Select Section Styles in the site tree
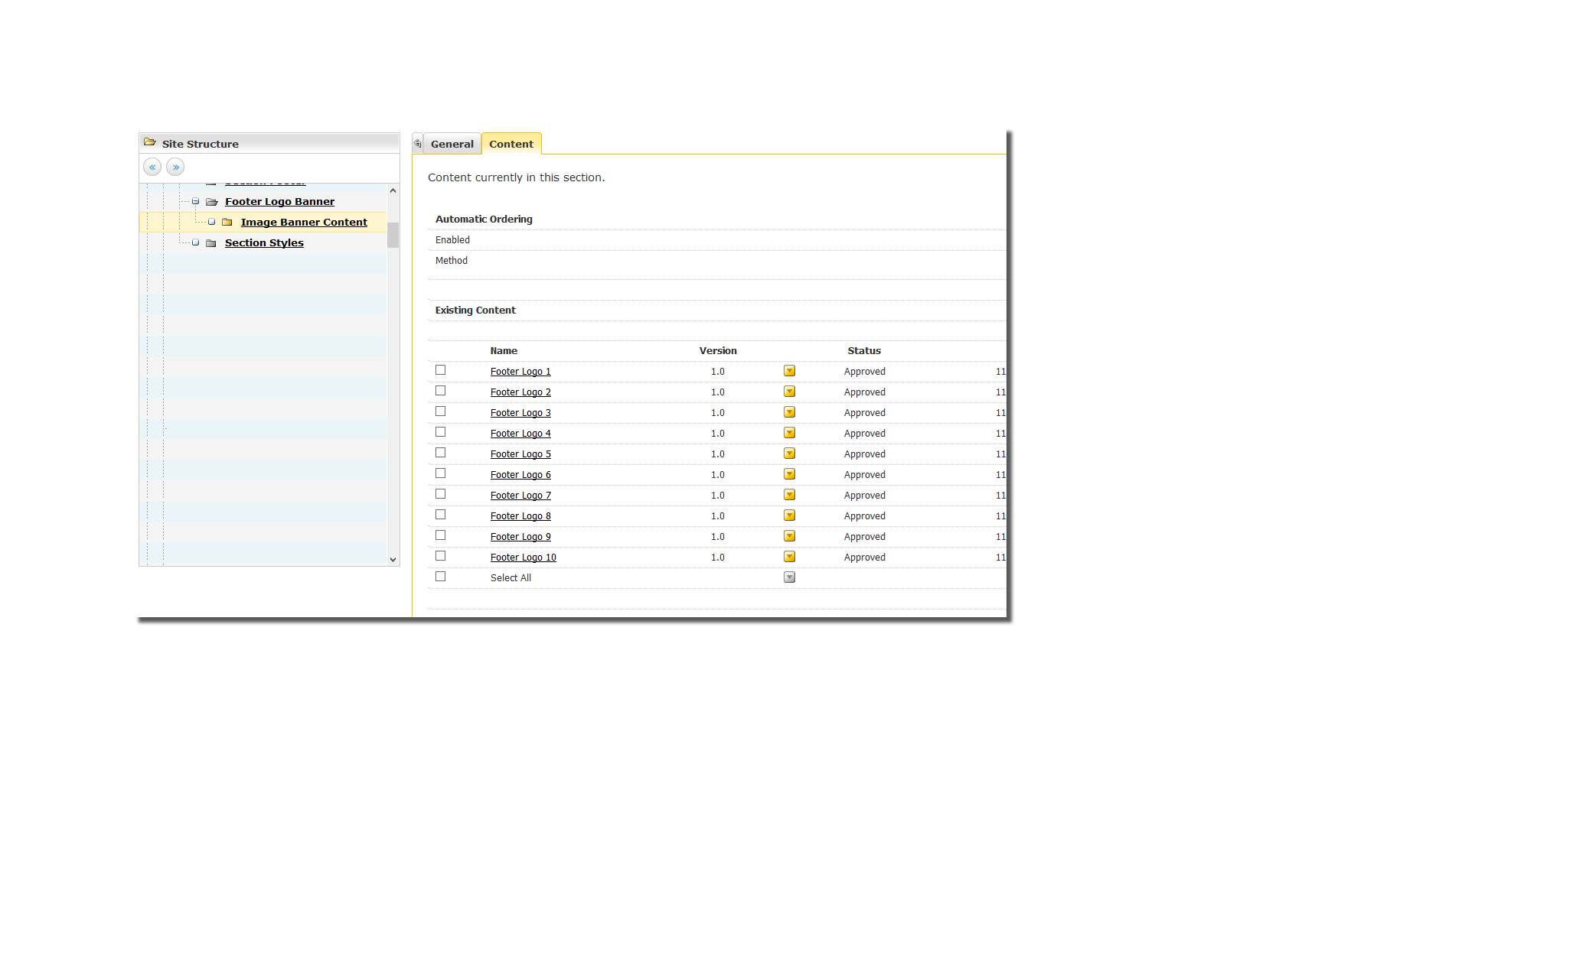 pos(264,243)
